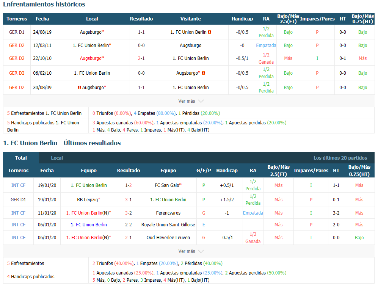Click 1. FC Union Berlin - Últimos resultados heading

[x=62, y=143]
